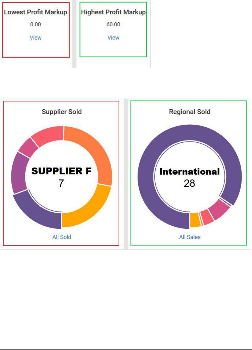The height and width of the screenshot is (350, 252).
Task: Click the International center label
Action: [189, 172]
